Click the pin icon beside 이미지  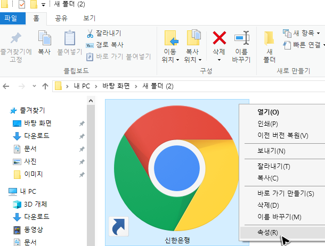pyautogui.click(x=82, y=175)
